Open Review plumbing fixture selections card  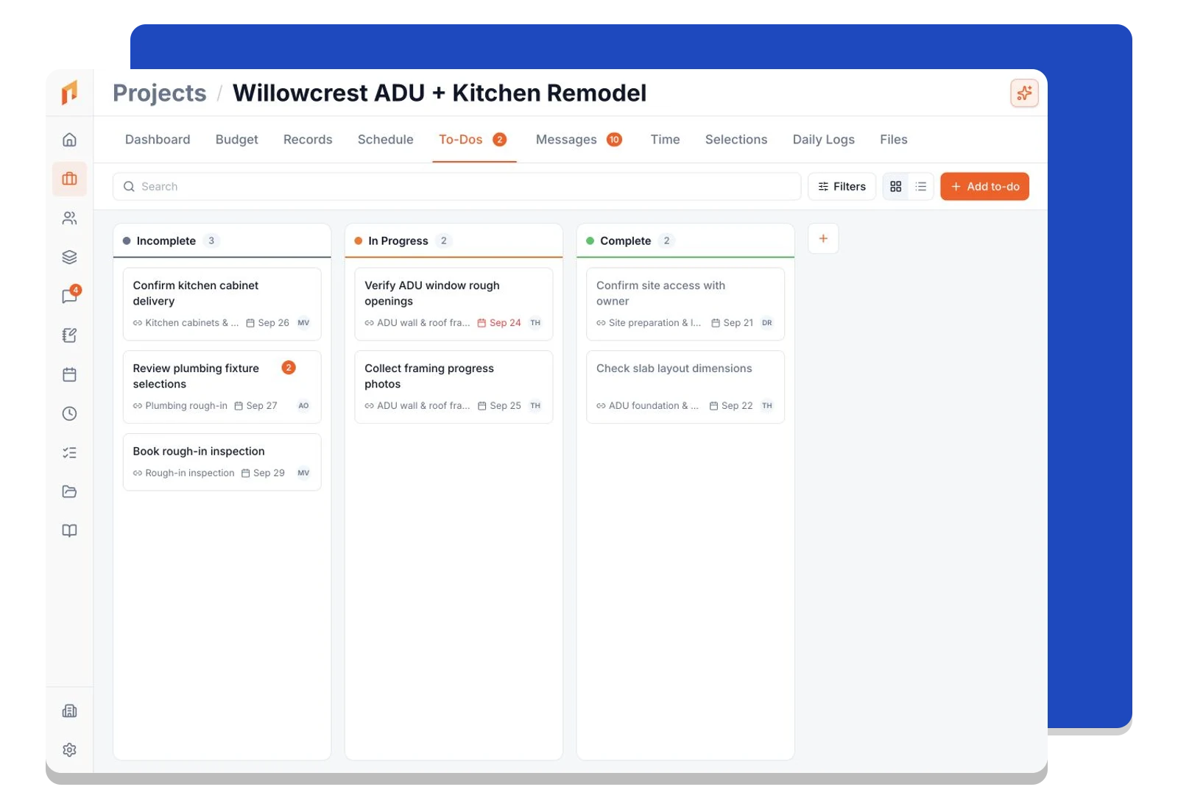click(x=222, y=387)
